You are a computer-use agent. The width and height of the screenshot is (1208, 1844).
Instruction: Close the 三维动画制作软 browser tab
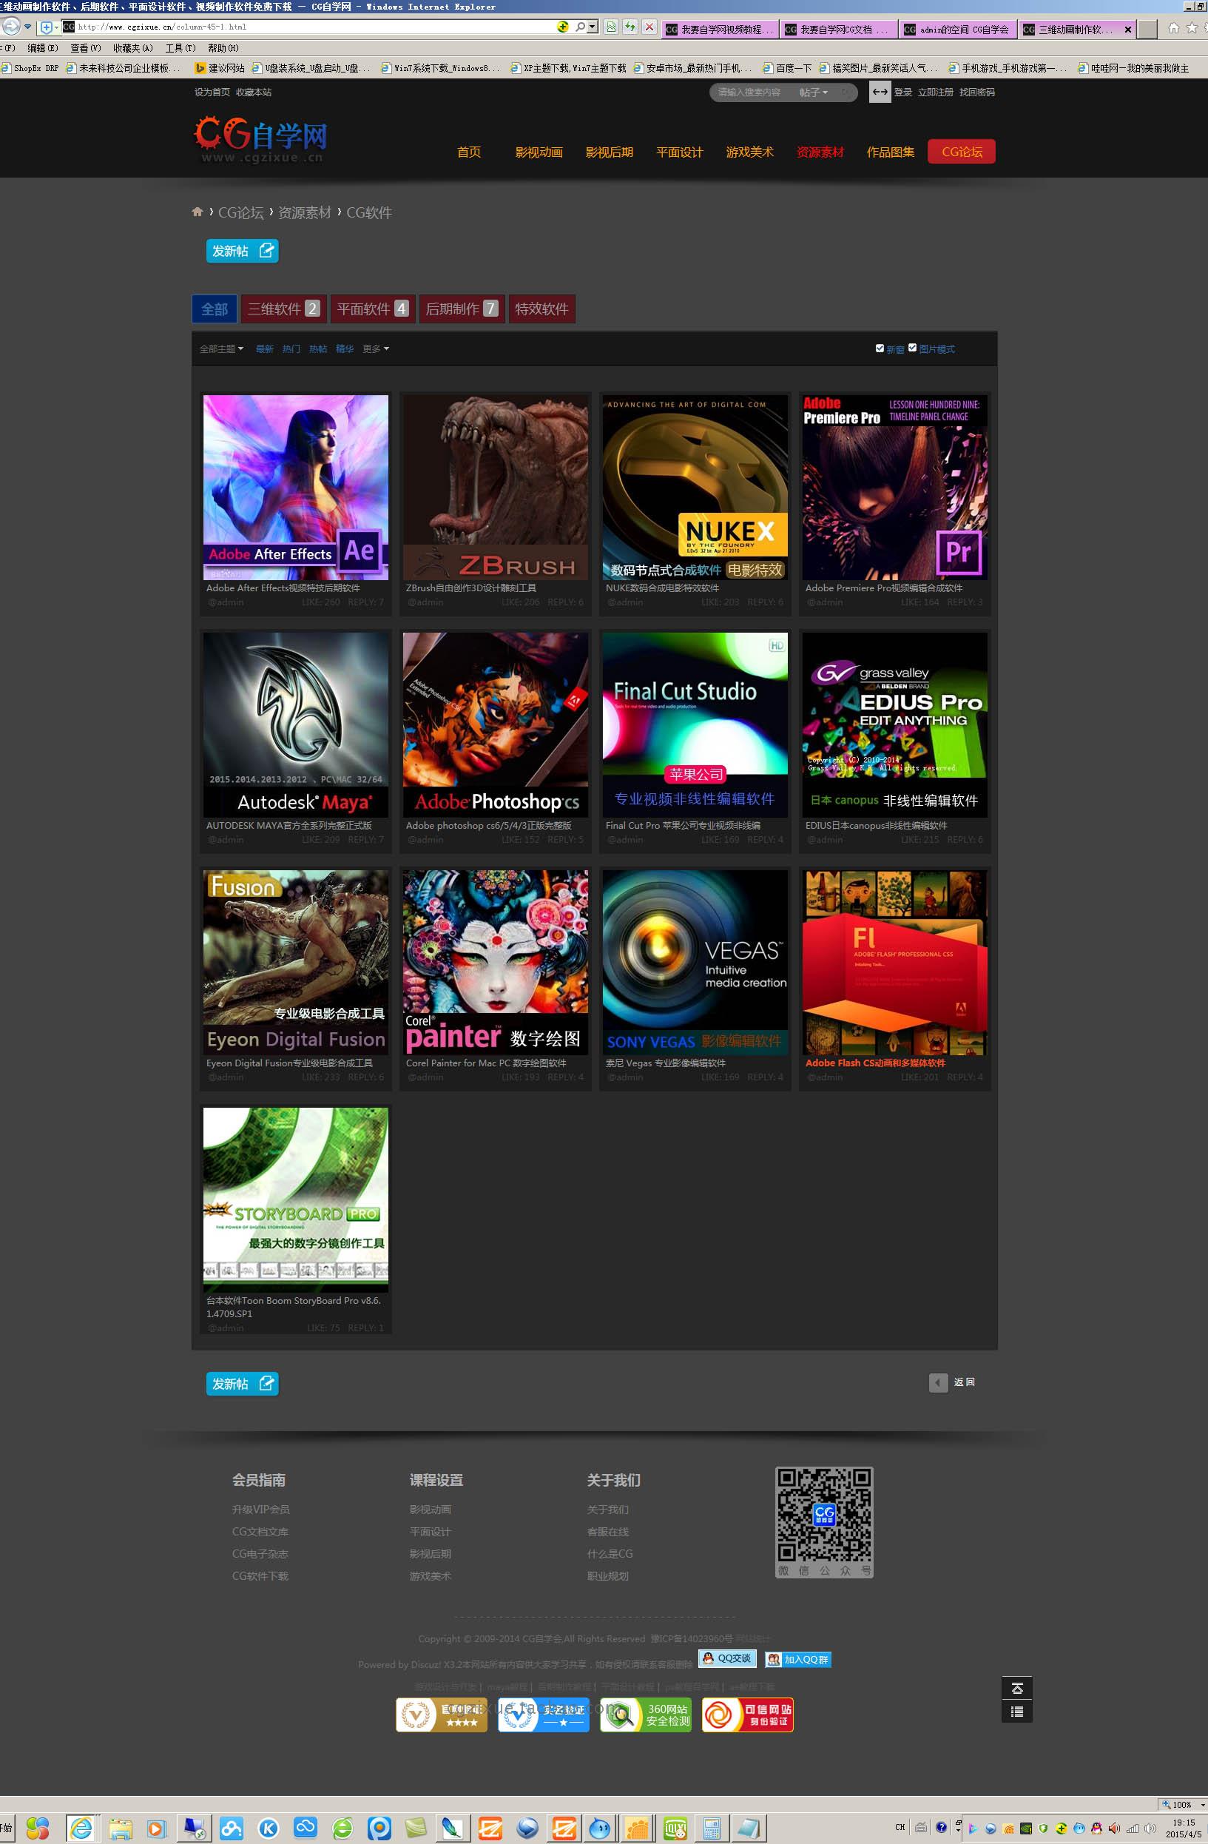click(1127, 30)
